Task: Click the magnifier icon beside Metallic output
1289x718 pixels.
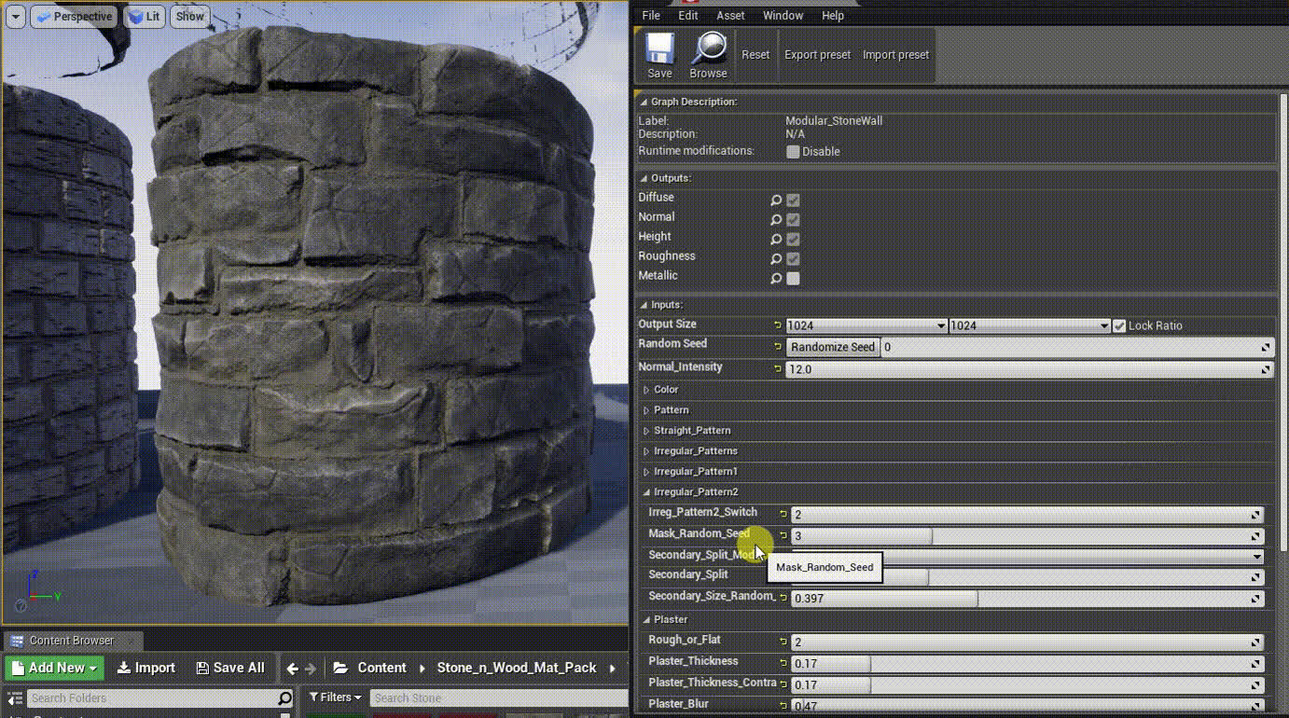Action: (x=777, y=278)
